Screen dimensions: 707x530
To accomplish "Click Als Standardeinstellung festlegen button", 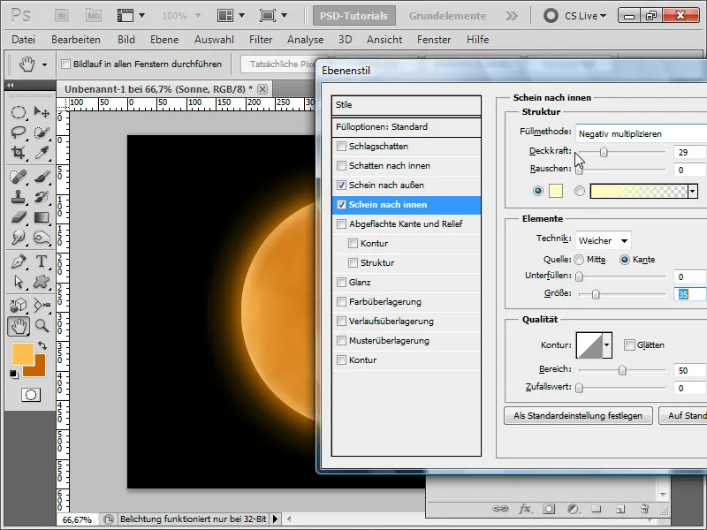I will tap(578, 415).
